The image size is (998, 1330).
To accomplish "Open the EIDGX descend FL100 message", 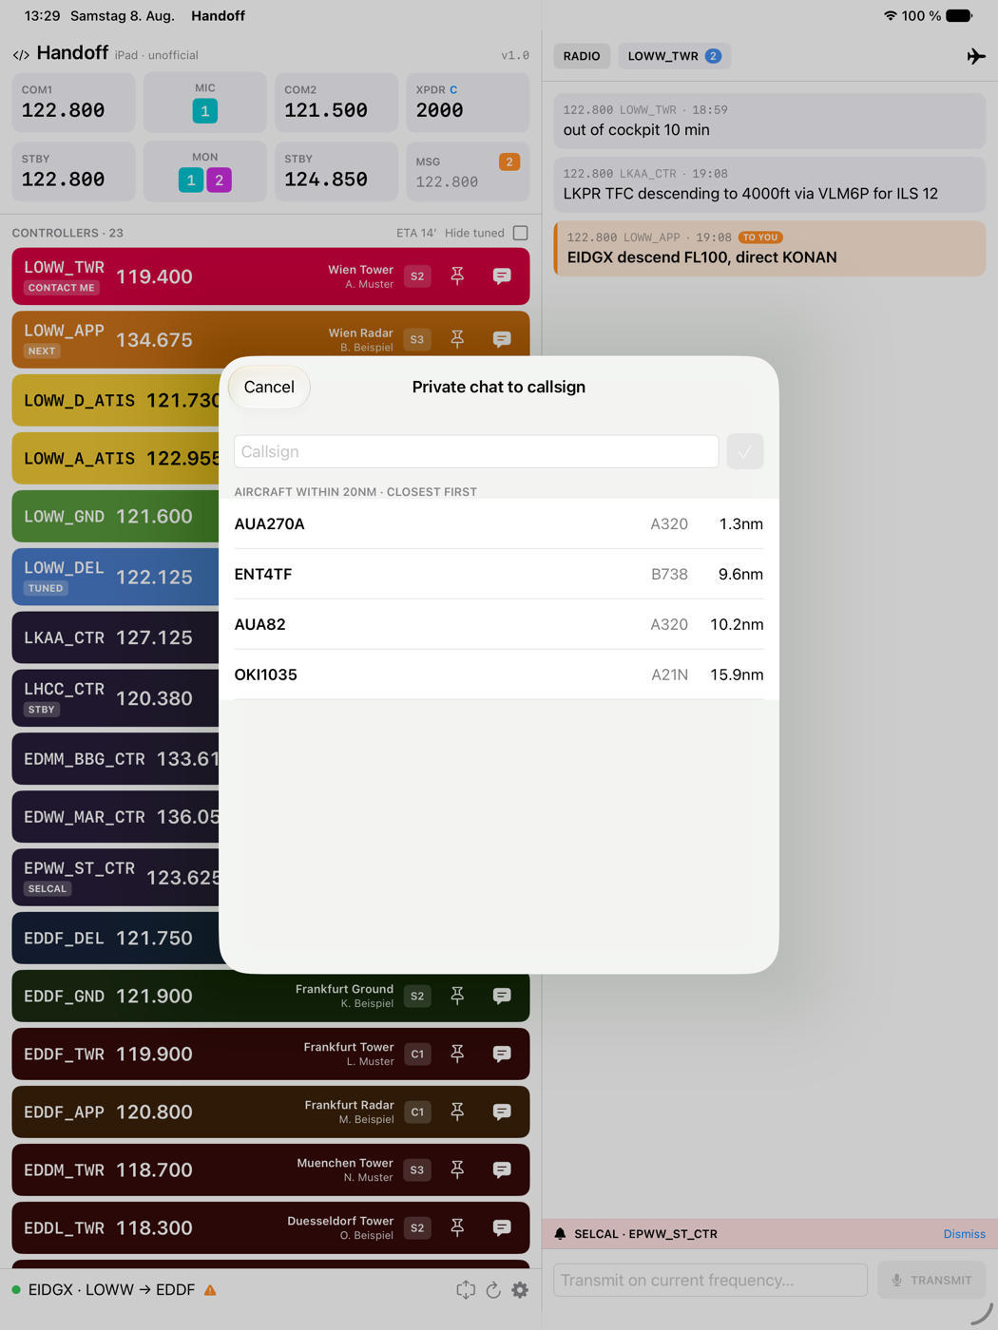I will click(770, 248).
